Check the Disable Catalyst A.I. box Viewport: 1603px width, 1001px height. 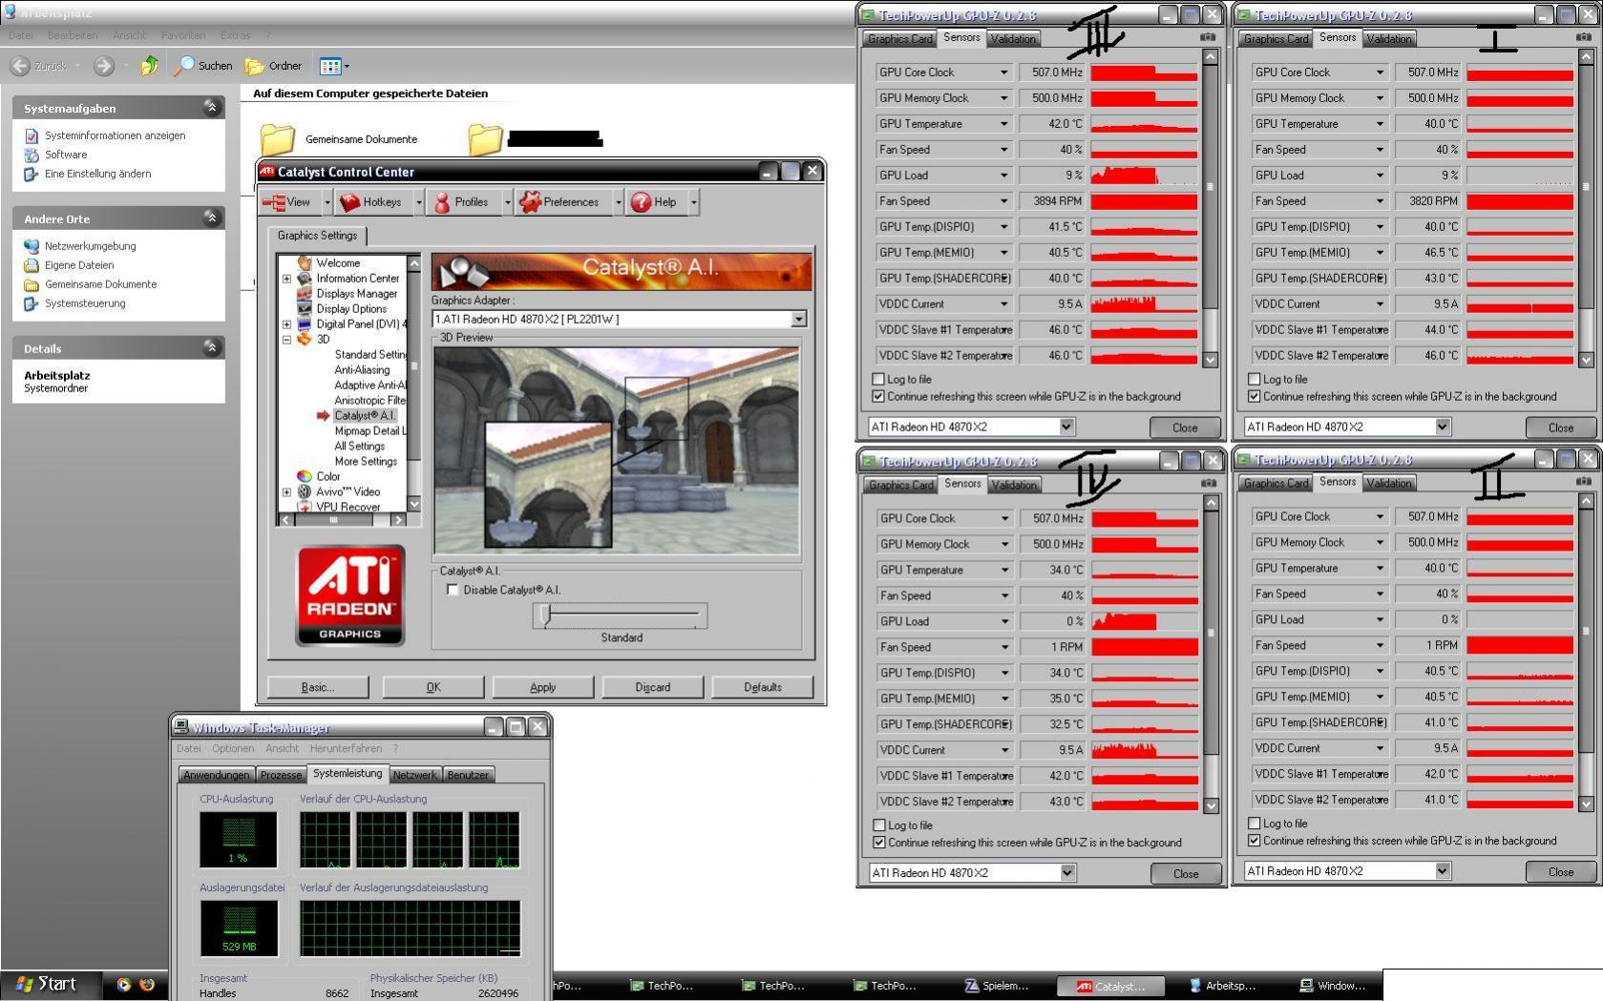coord(453,590)
